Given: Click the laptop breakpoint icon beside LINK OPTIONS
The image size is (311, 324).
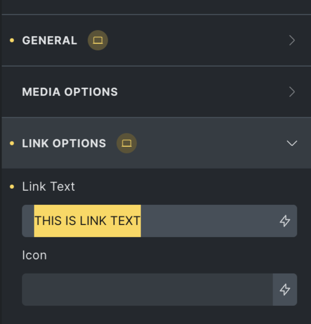Looking at the screenshot, I should 127,143.
